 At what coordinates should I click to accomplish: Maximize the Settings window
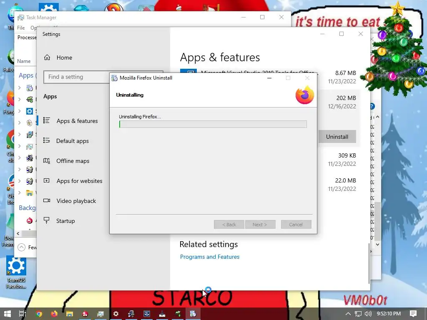pos(342,34)
